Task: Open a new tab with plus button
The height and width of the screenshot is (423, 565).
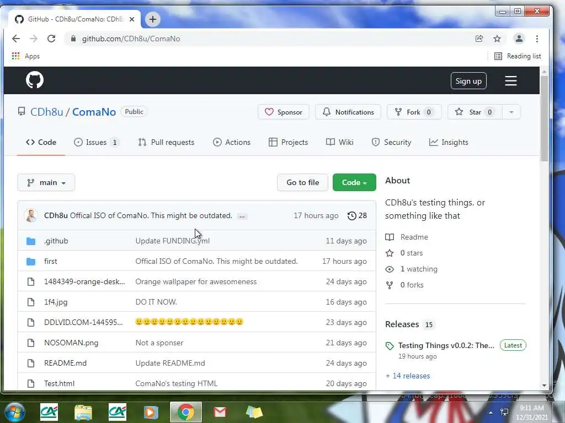Action: click(153, 19)
